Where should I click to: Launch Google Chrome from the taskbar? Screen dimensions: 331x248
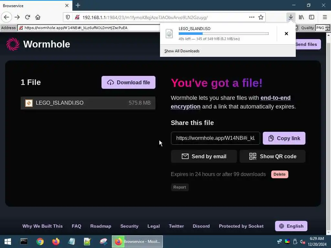[40, 242]
